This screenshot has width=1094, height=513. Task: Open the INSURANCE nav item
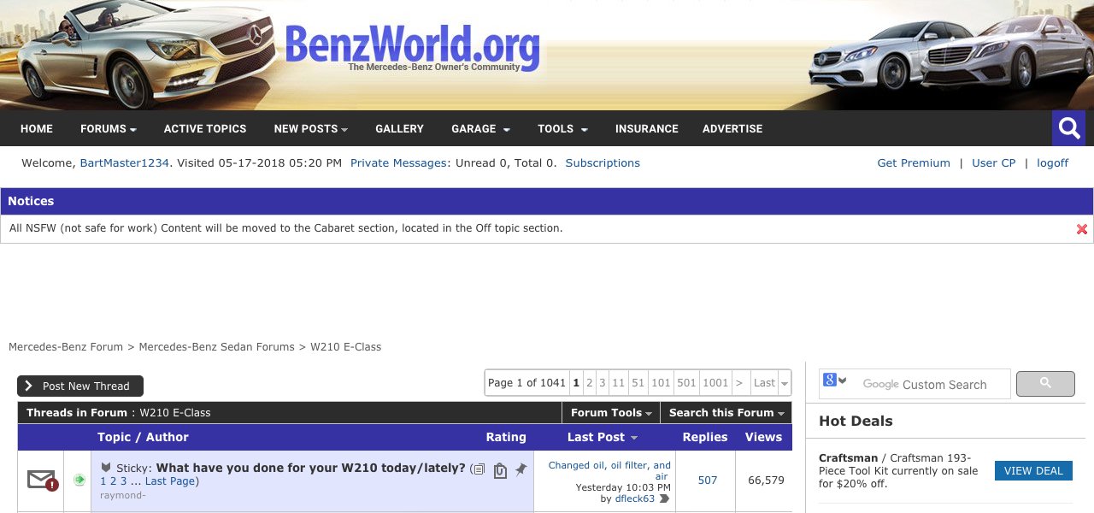tap(646, 128)
